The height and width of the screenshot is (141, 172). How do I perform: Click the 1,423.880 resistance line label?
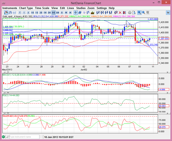(153, 19)
